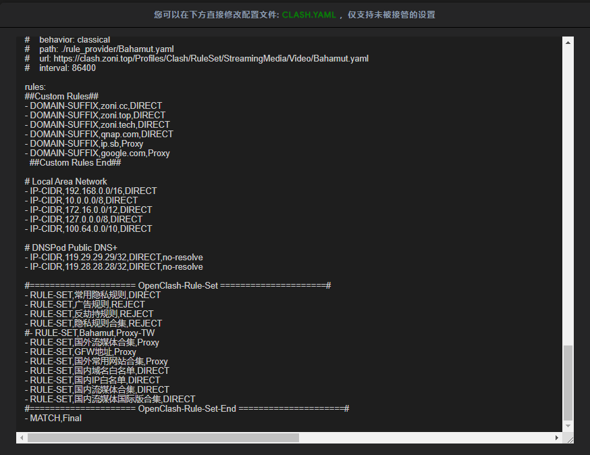This screenshot has width=590, height=455.
Task: Click the RULE-SET,常用隐私规则,DIRECT line
Action: (x=92, y=295)
